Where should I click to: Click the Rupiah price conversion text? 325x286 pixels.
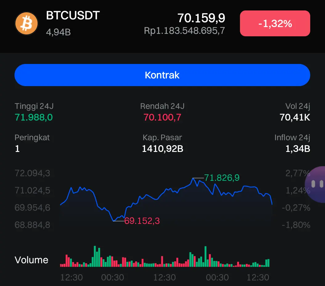coord(184,31)
